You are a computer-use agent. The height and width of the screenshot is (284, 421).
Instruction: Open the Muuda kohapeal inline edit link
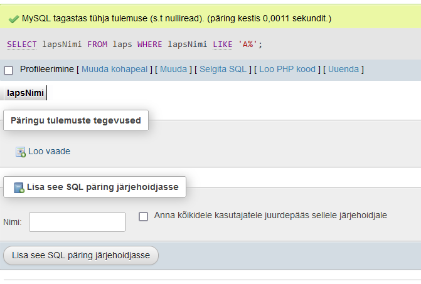coord(114,69)
